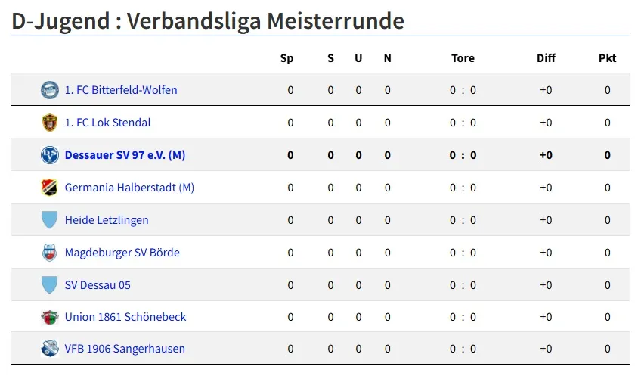The width and height of the screenshot is (641, 376).
Task: Click the 1. FC Lok Stendal crest icon
Action: tap(49, 123)
